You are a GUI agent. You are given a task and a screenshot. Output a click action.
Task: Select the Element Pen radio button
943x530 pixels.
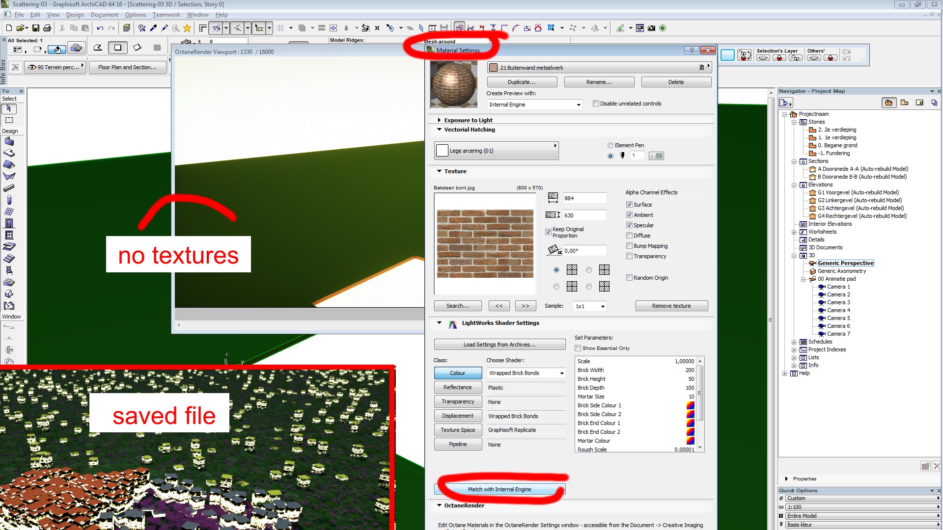click(x=610, y=145)
